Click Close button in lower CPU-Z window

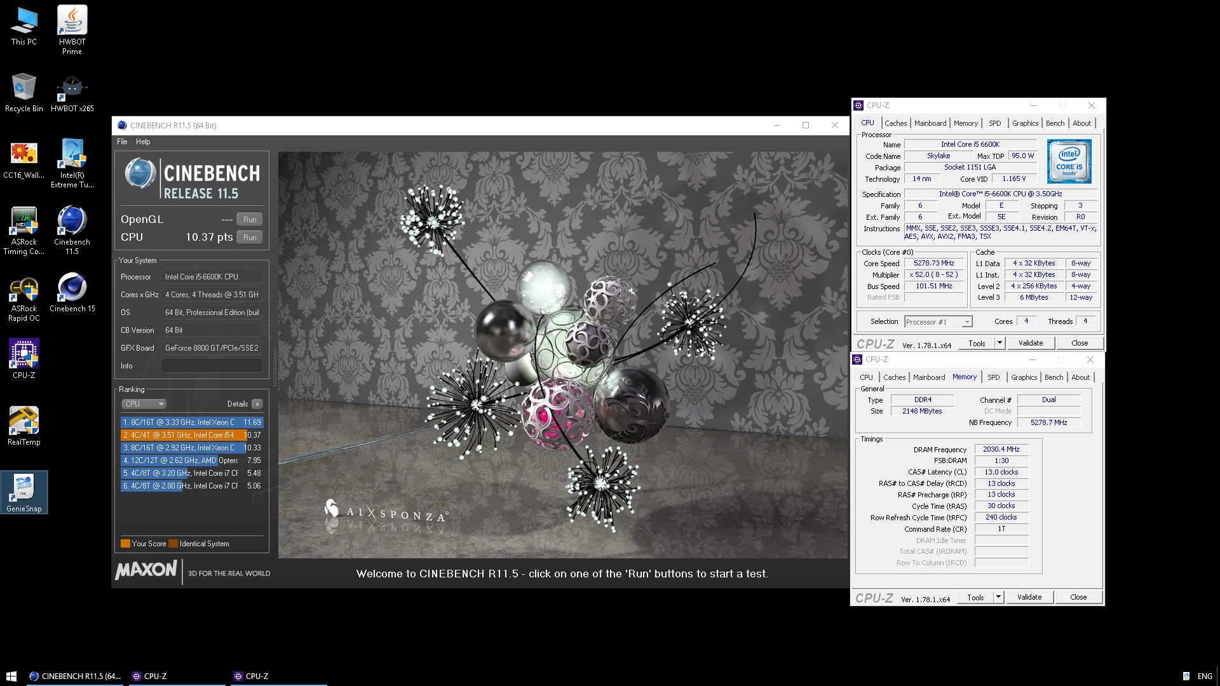tap(1078, 597)
